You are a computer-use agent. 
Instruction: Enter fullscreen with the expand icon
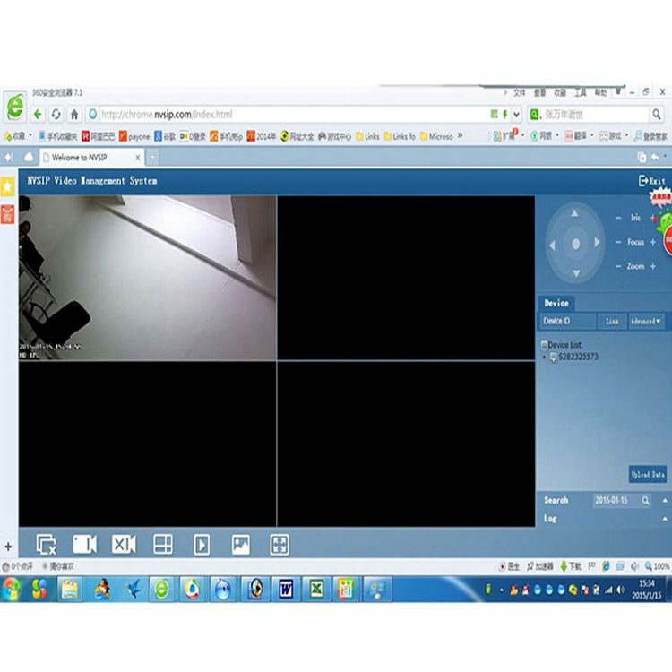click(280, 545)
